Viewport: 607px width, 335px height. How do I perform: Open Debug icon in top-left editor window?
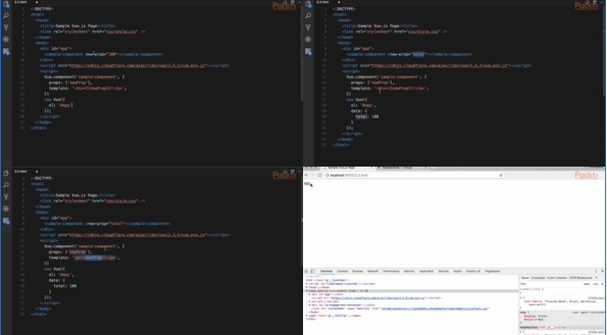(x=6, y=39)
